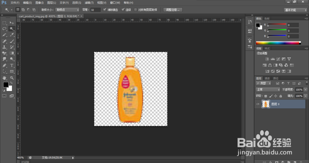Open the Color panel flyout menu
This screenshot has width=309, height=163.
point(306,19)
